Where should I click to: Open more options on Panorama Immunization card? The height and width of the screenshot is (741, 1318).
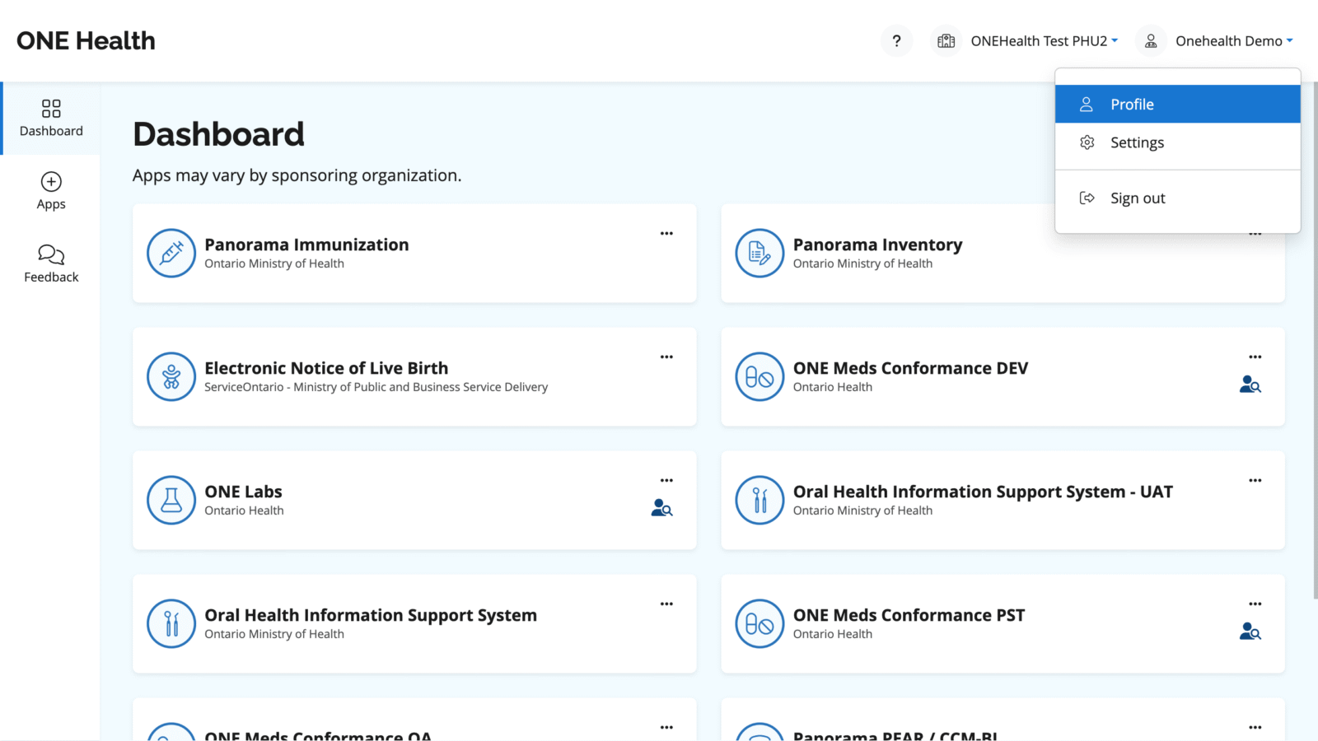[666, 233]
